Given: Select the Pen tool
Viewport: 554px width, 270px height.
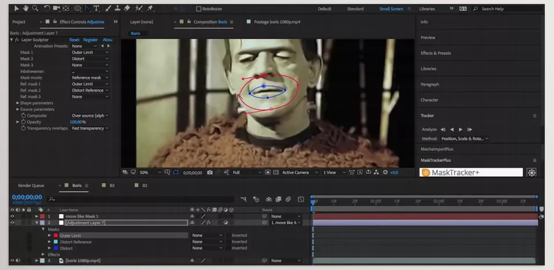Looking at the screenshot, I should coord(87,8).
